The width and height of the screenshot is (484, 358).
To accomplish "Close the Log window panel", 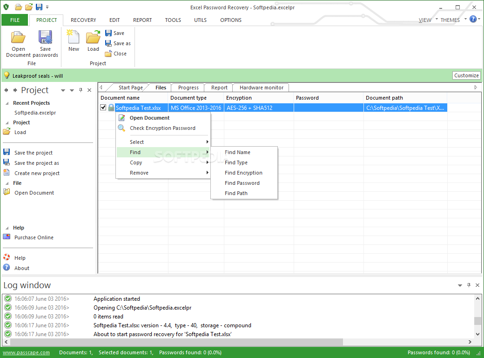I will click(x=477, y=285).
